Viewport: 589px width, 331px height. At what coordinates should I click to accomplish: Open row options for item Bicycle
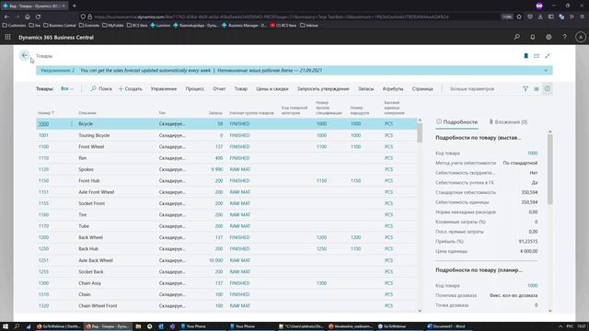coord(72,124)
